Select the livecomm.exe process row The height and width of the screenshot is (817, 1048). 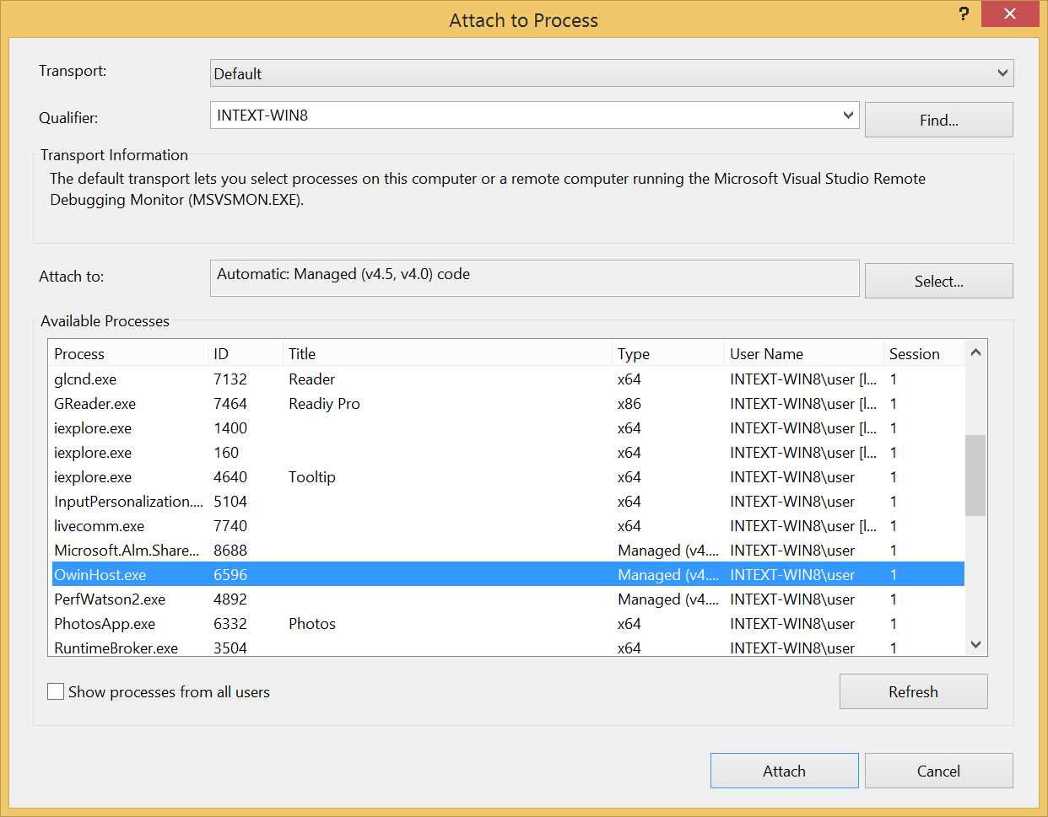(506, 526)
